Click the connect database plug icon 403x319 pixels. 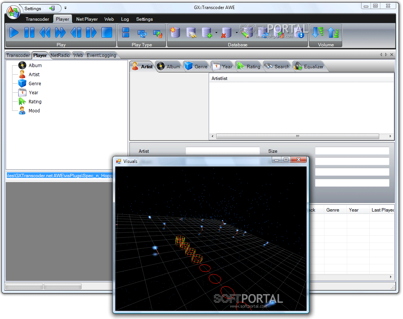(191, 33)
